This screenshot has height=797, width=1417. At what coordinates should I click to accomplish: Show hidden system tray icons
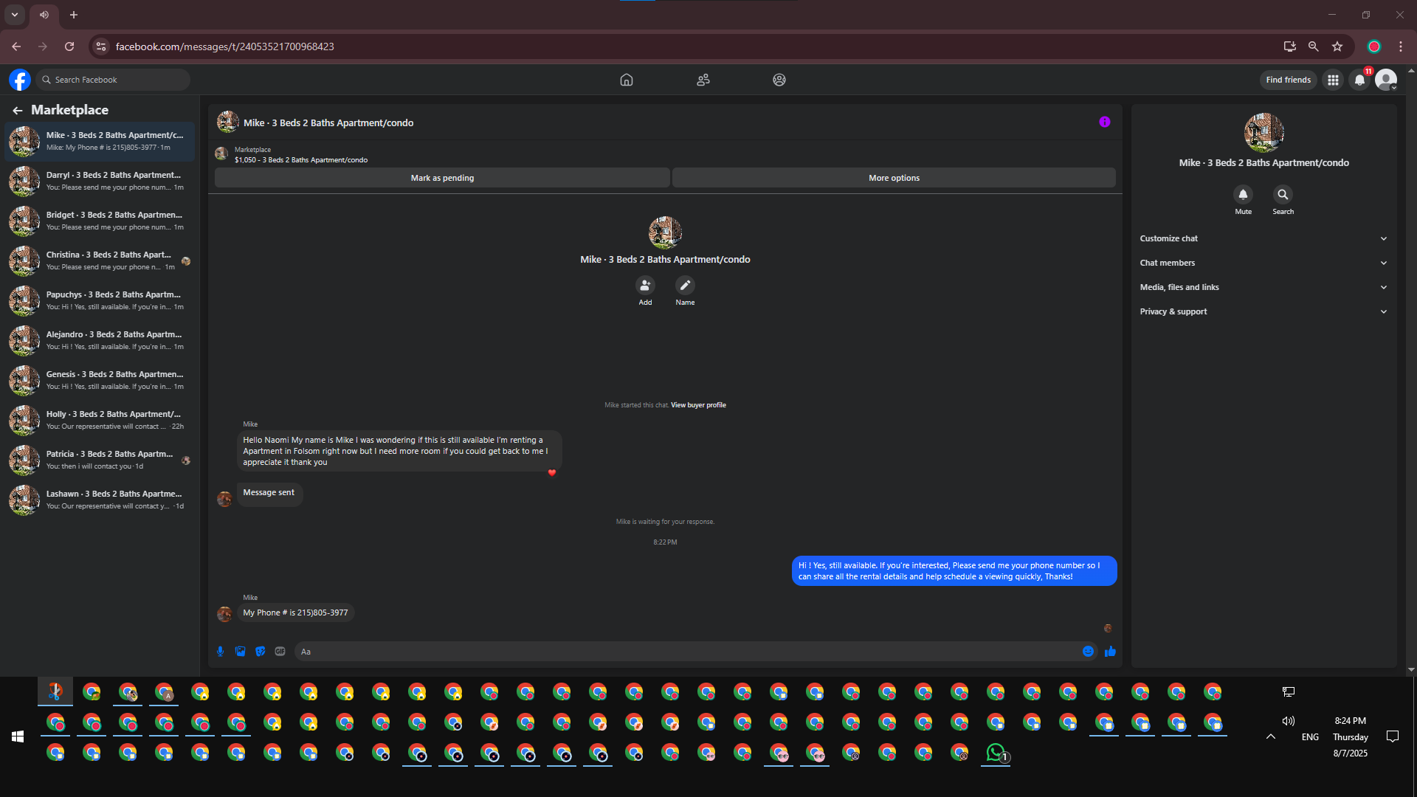[x=1271, y=736]
